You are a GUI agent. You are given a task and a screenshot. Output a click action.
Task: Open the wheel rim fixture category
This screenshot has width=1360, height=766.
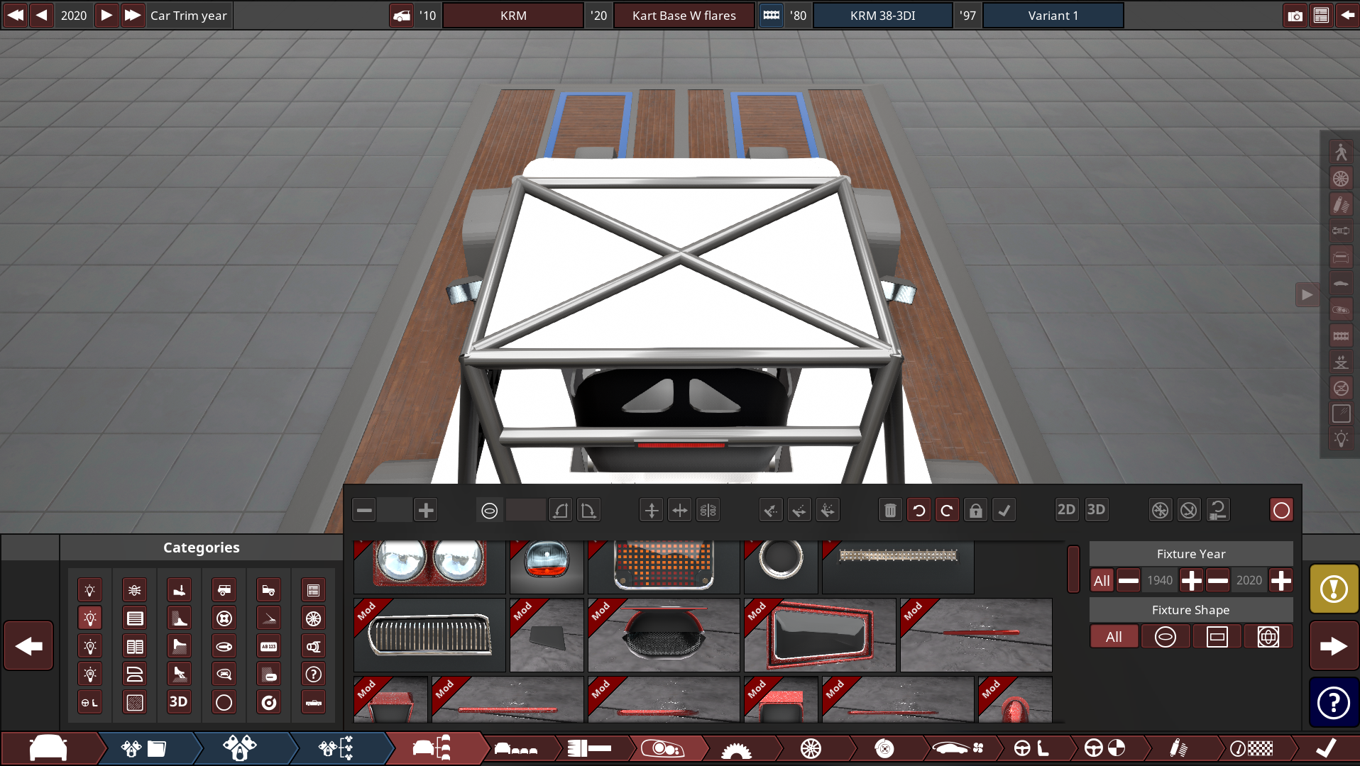313,618
